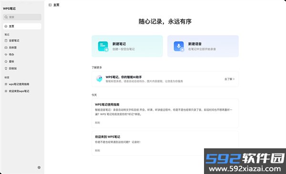This screenshot has width=286, height=174.
Task: Click the search magnifier icon in sidebar
Action: [x=6, y=17]
